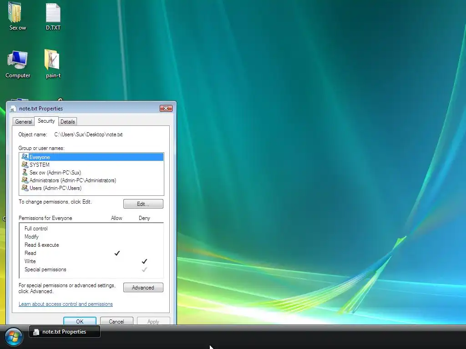Select Users (Admin-PC\Users) entry

click(x=91, y=188)
